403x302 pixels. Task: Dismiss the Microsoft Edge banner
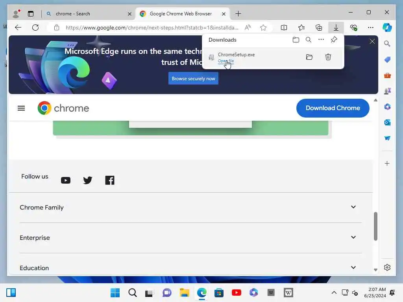[x=372, y=41]
